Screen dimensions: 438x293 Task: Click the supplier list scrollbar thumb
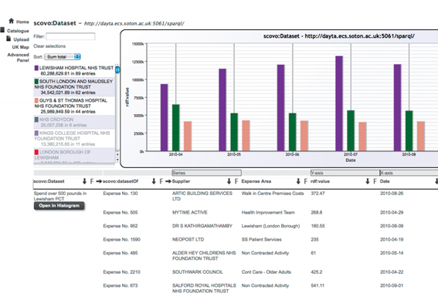(117, 69)
